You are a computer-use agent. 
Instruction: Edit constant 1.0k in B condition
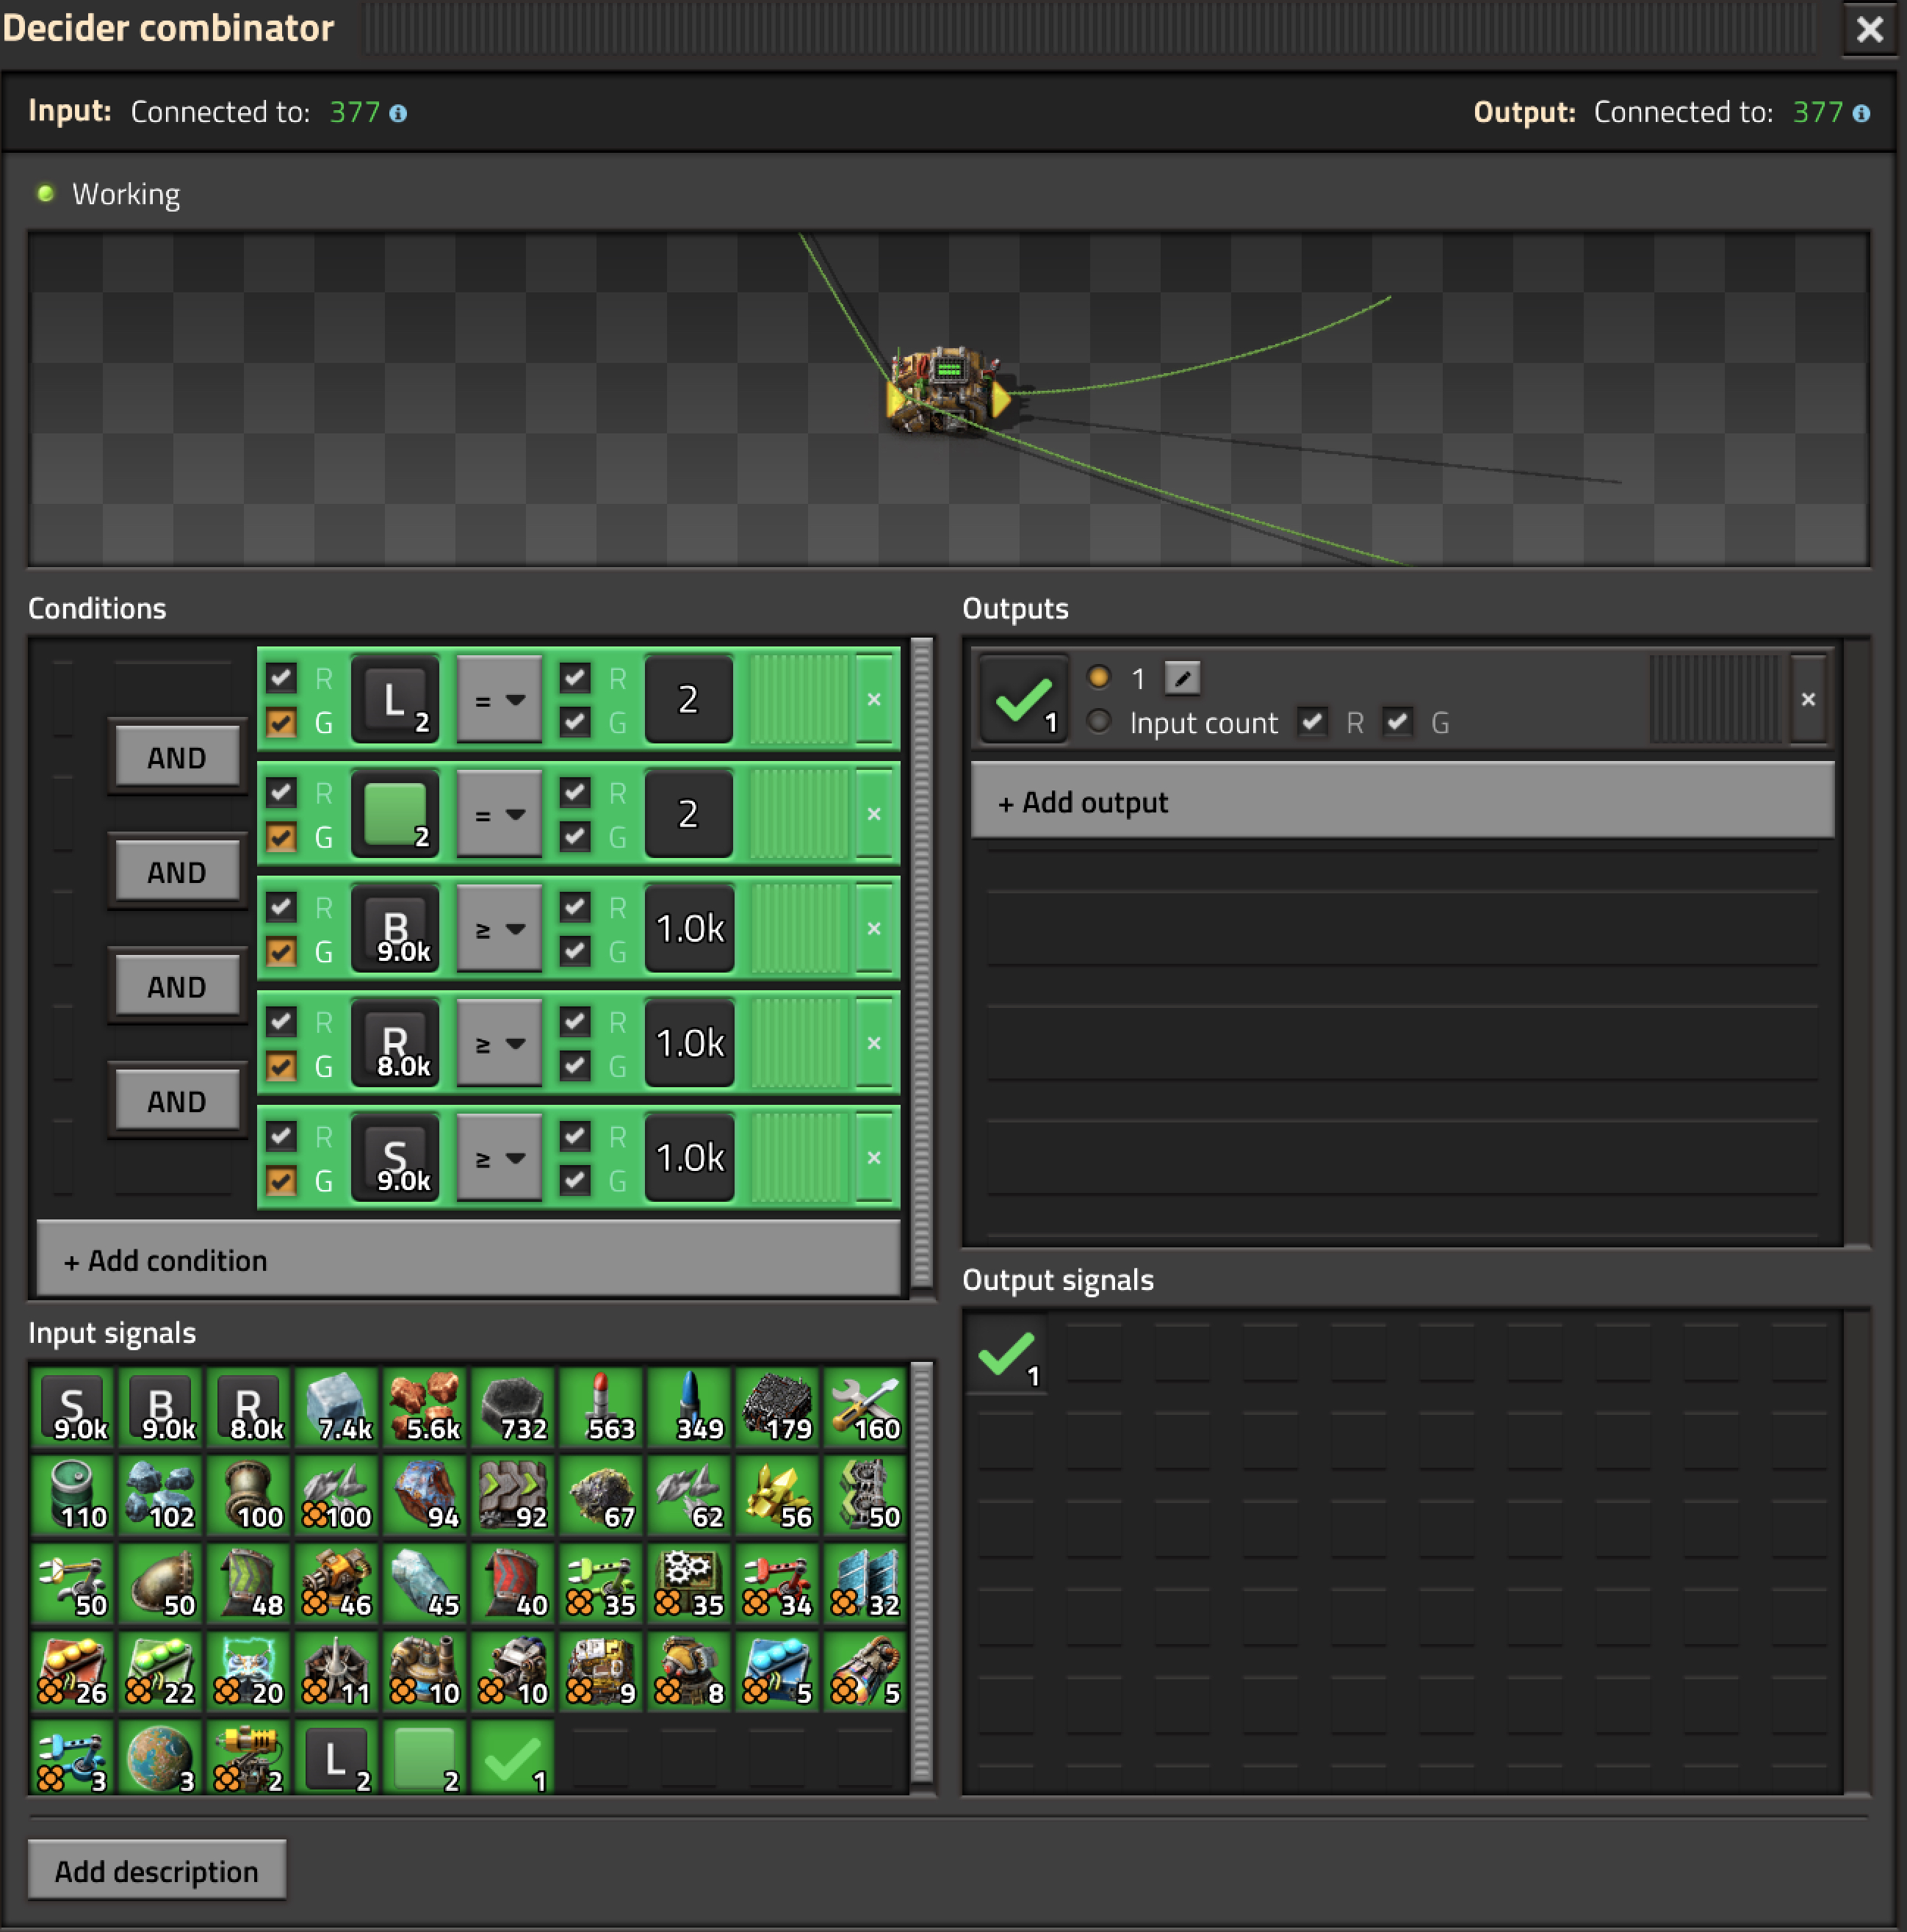[689, 928]
